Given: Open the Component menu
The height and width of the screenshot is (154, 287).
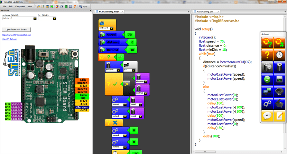Looking at the screenshot, I should (x=20, y=6).
